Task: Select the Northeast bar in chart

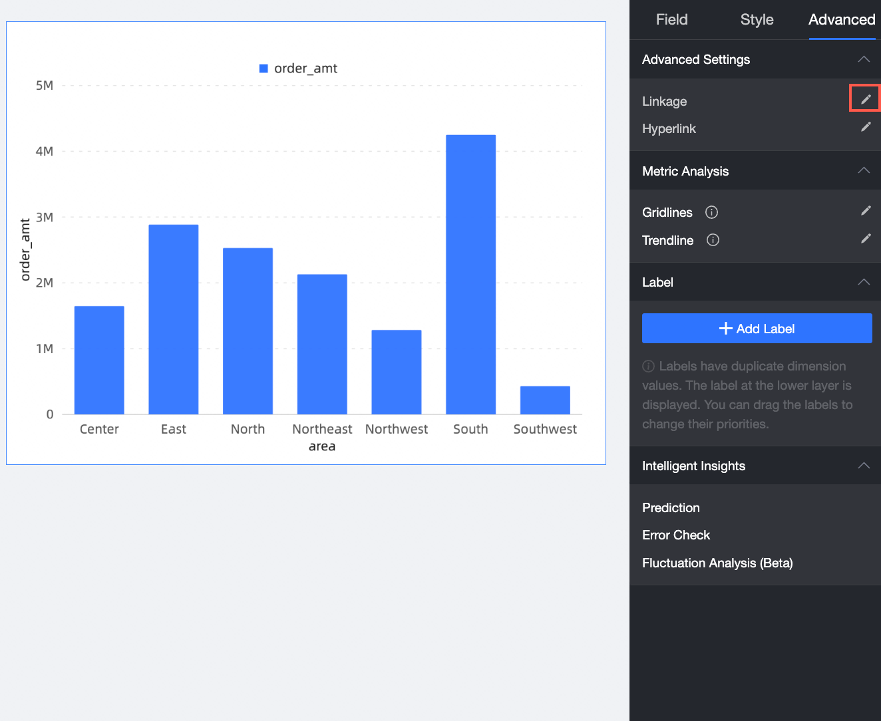Action: [322, 345]
